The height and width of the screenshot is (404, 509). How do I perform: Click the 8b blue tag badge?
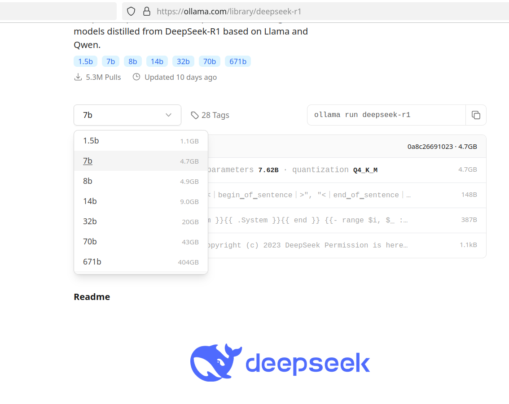133,61
